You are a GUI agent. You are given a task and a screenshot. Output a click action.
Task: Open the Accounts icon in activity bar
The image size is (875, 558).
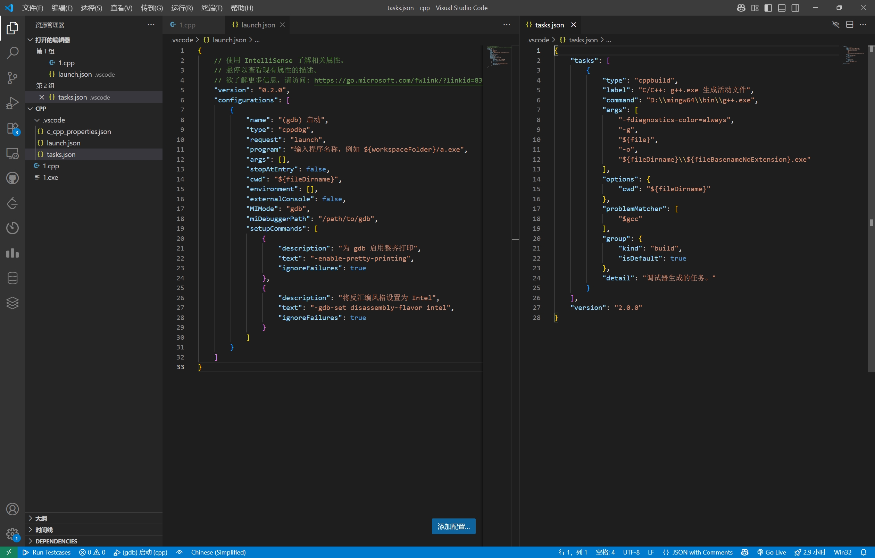[x=12, y=509]
